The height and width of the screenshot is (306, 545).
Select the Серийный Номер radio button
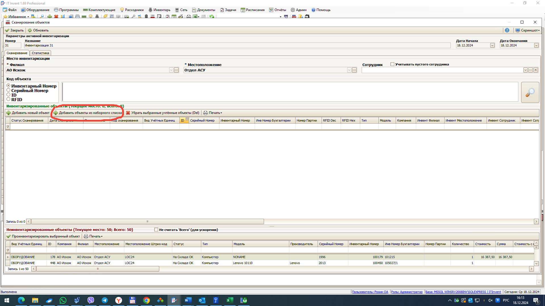click(x=8, y=90)
